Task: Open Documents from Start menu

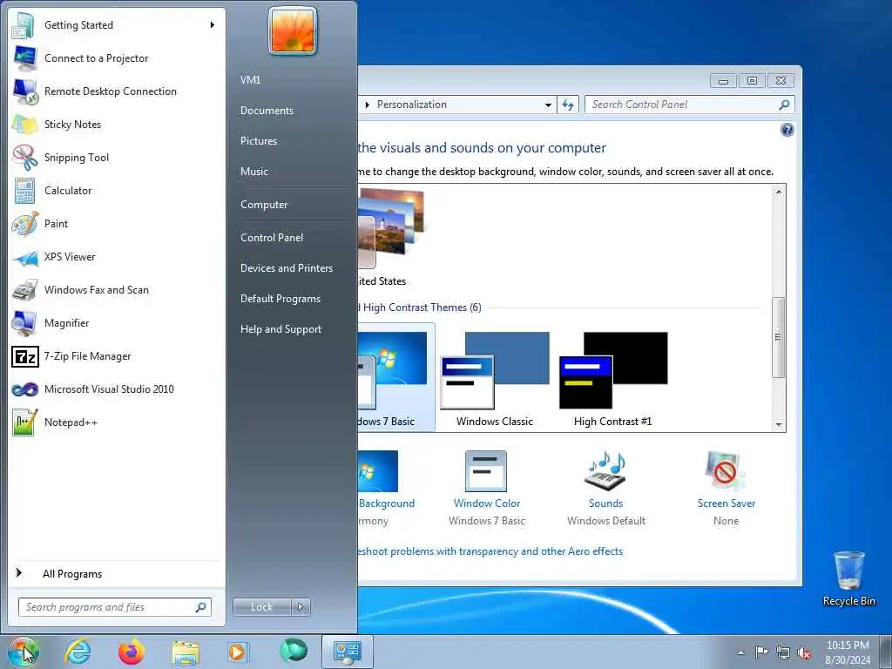Action: click(267, 111)
